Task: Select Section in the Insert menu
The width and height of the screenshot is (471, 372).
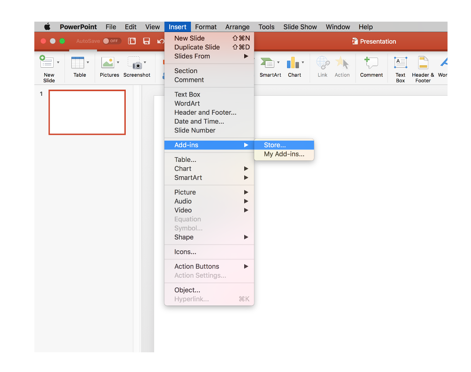Action: 209,71
